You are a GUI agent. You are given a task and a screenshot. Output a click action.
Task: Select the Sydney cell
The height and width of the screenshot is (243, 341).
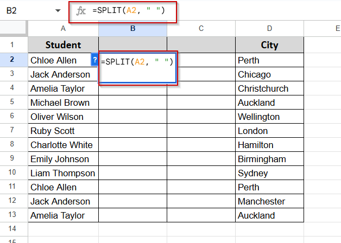coord(269,173)
